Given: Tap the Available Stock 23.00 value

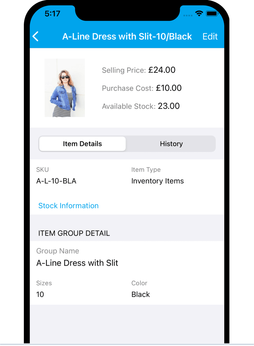Looking at the screenshot, I should (x=169, y=106).
